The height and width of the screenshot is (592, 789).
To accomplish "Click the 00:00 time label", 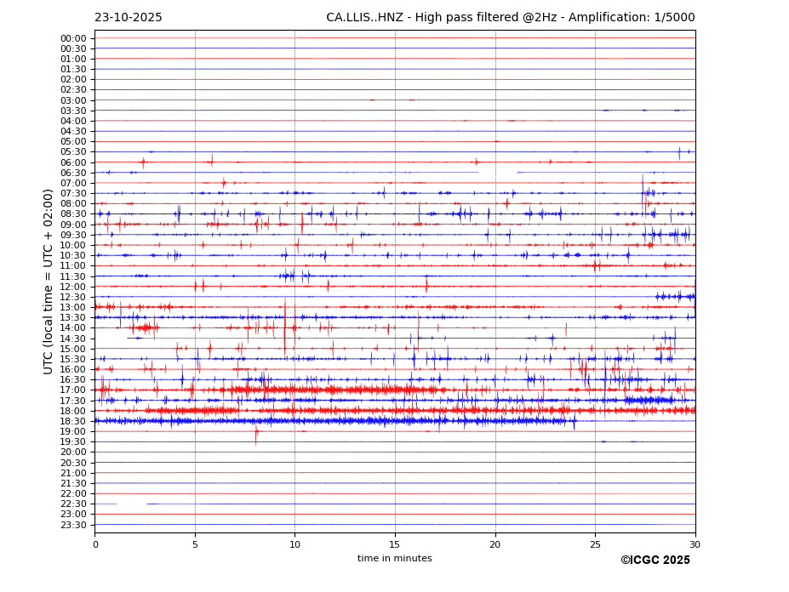I will pyautogui.click(x=73, y=38).
